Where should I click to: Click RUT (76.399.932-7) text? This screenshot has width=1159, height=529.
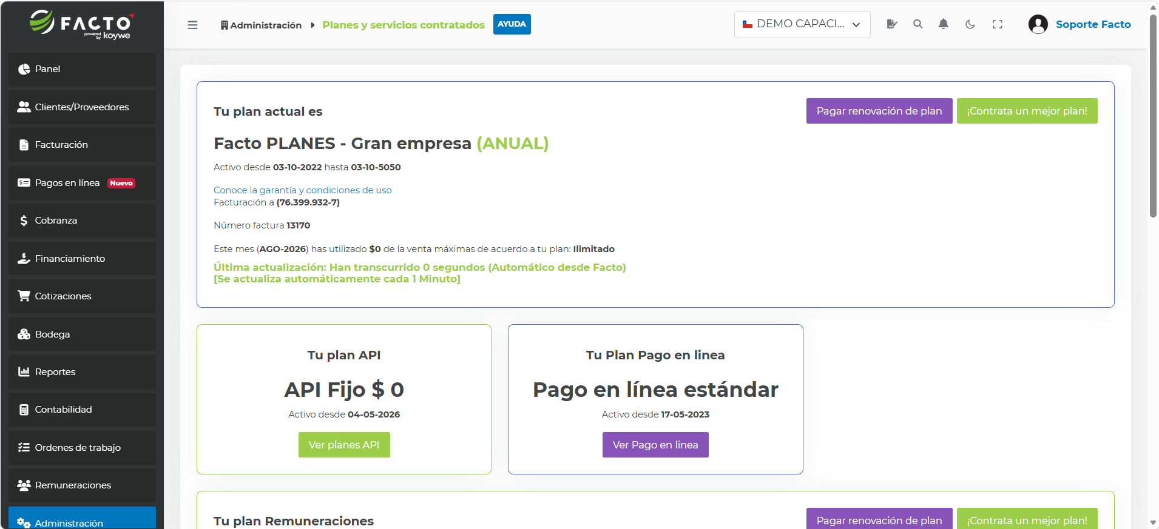pos(308,202)
